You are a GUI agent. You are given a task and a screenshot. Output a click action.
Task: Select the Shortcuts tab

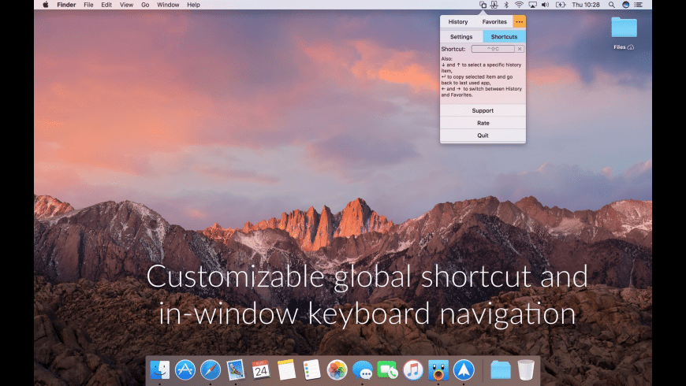(504, 36)
